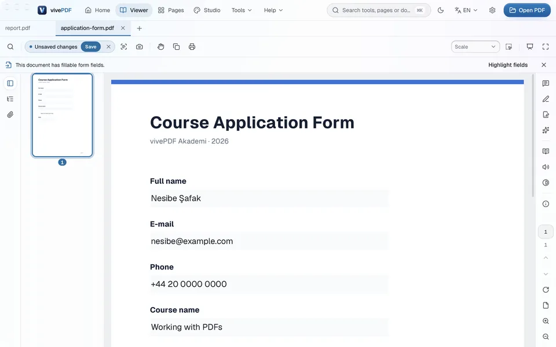Take a snapshot with camera icon
Screen dimensions: 556x347
(140, 47)
